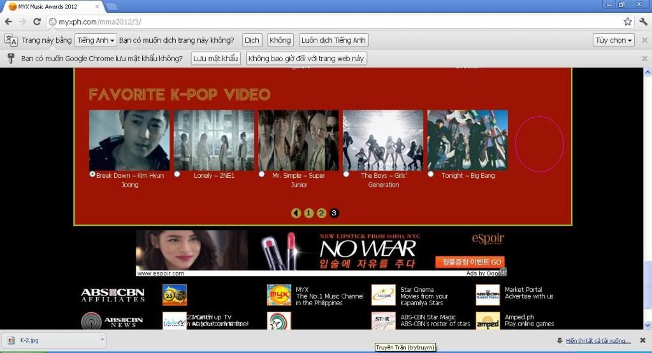Open the Tiếng Anh language dropdown
Image resolution: width=652 pixels, height=353 pixels.
96,40
